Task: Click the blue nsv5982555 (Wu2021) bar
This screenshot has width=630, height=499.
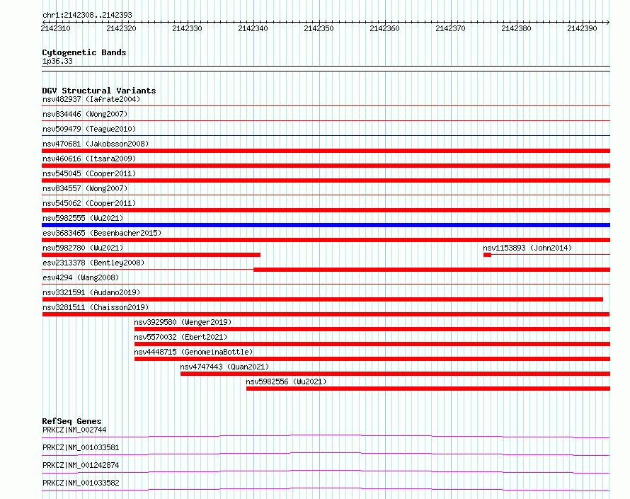Action: click(326, 225)
